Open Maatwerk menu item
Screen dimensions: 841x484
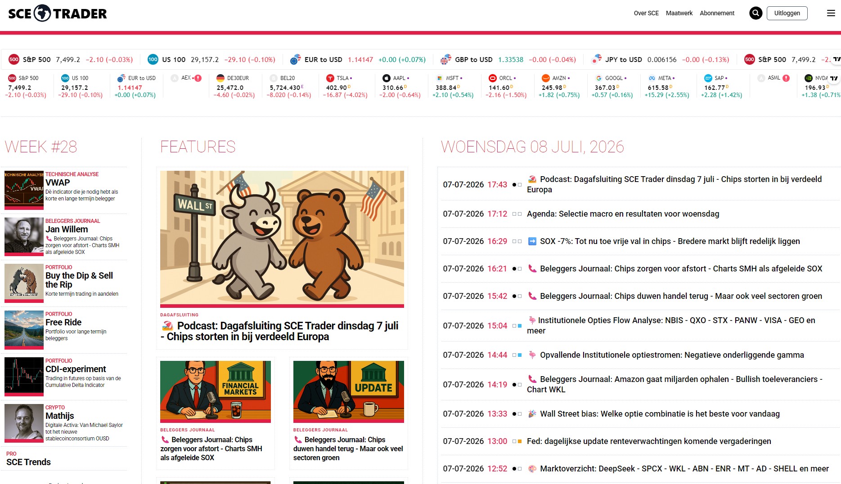679,13
